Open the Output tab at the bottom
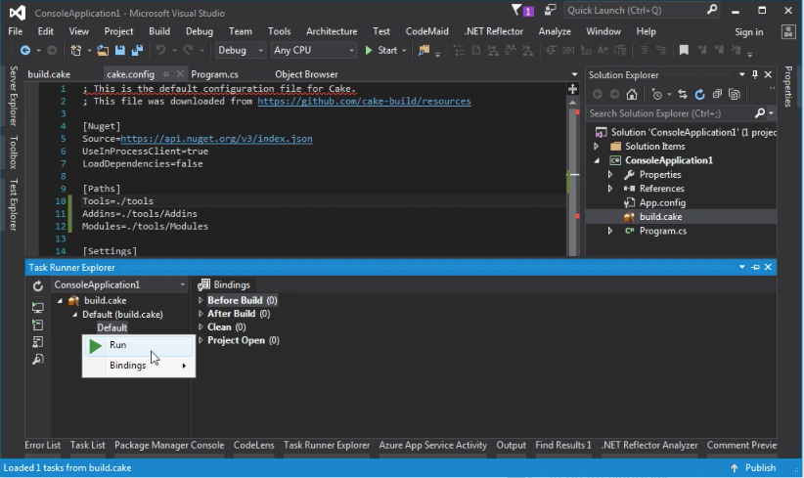Image resolution: width=804 pixels, height=478 pixels. pyautogui.click(x=511, y=446)
